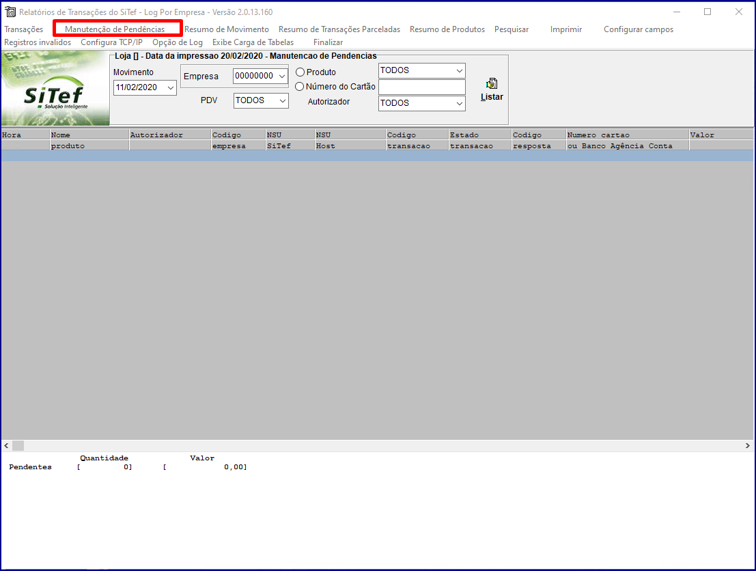Viewport: 756px width, 571px height.
Task: Open the Opção de Log menu
Action: coord(178,42)
